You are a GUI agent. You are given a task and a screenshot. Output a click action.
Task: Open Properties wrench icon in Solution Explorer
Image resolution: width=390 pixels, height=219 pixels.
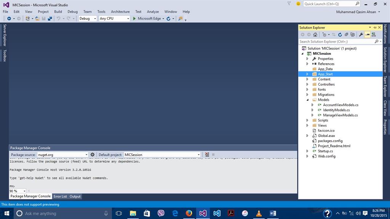[361, 35]
